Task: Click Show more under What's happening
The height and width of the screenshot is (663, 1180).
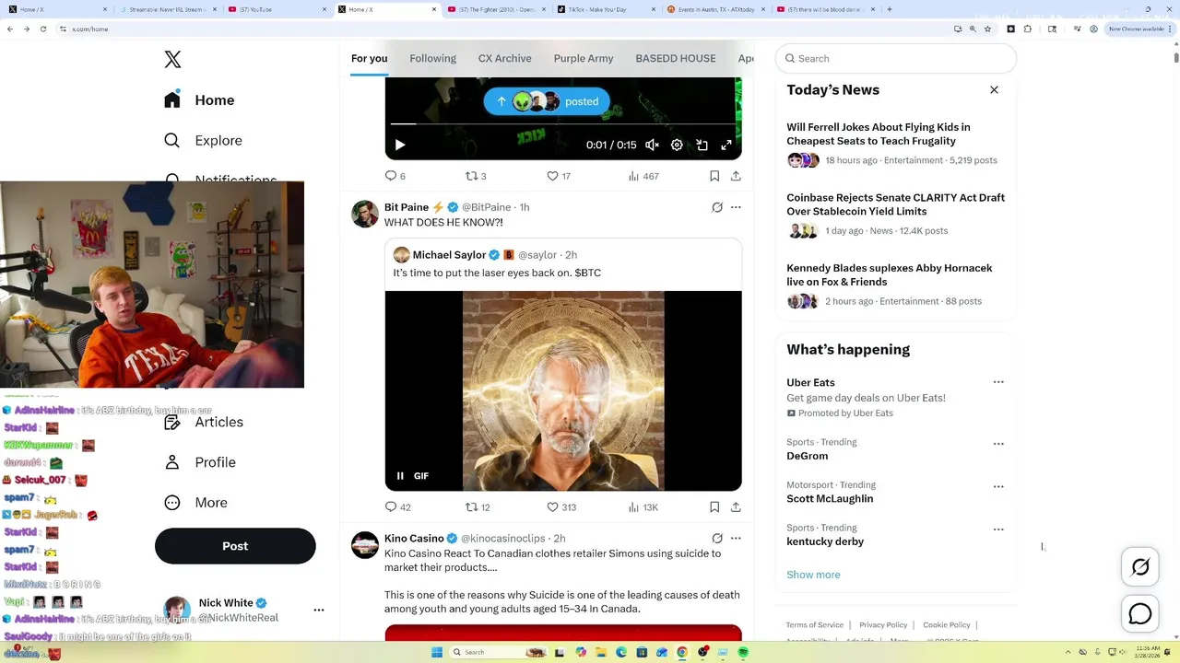Action: coord(813,575)
